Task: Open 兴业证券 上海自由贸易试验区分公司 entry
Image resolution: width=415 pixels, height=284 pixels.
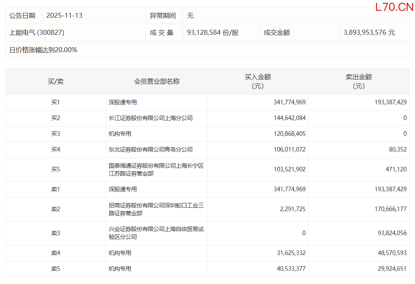Action: (x=156, y=233)
